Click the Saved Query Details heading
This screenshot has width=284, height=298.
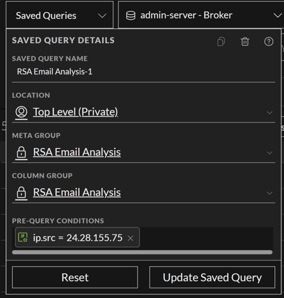point(63,41)
